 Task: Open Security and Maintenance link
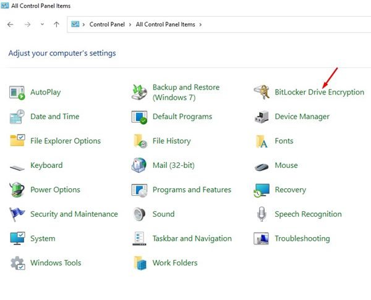(x=74, y=214)
